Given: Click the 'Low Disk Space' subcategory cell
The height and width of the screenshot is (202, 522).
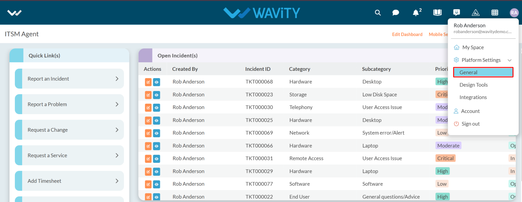Looking at the screenshot, I should click(x=379, y=95).
